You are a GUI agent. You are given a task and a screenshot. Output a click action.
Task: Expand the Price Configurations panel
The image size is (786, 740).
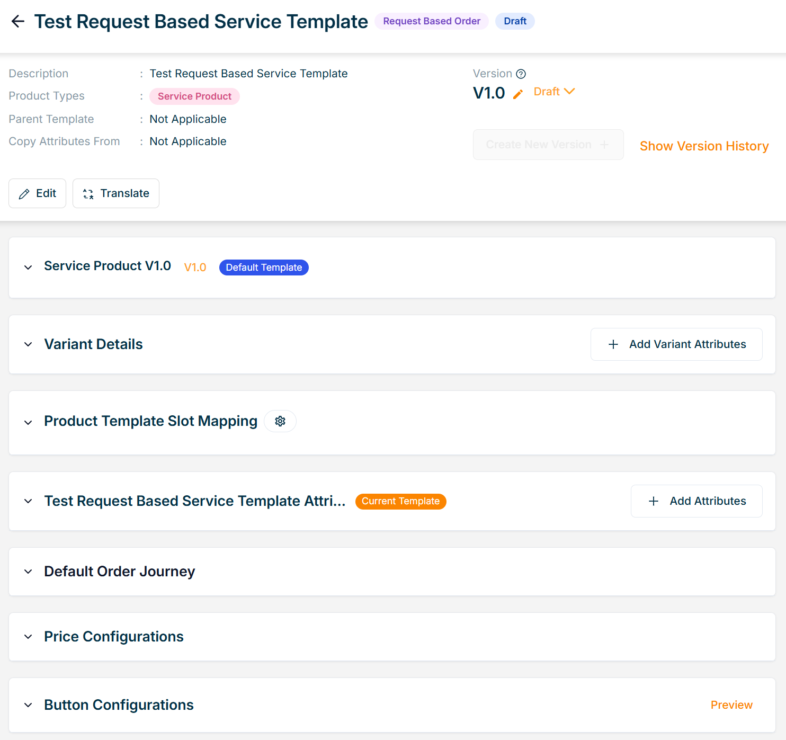[x=28, y=637]
